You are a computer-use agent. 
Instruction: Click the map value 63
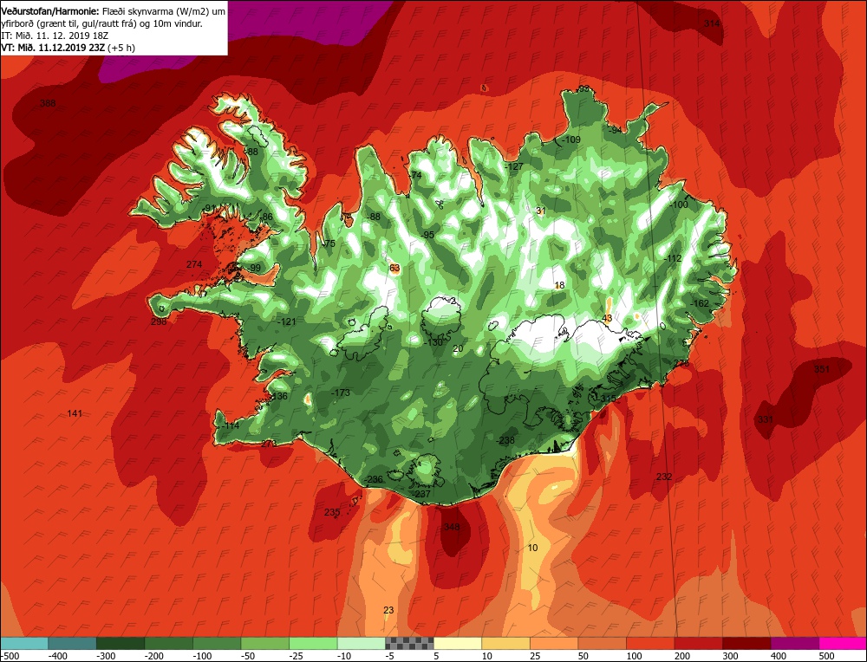pyautogui.click(x=394, y=269)
